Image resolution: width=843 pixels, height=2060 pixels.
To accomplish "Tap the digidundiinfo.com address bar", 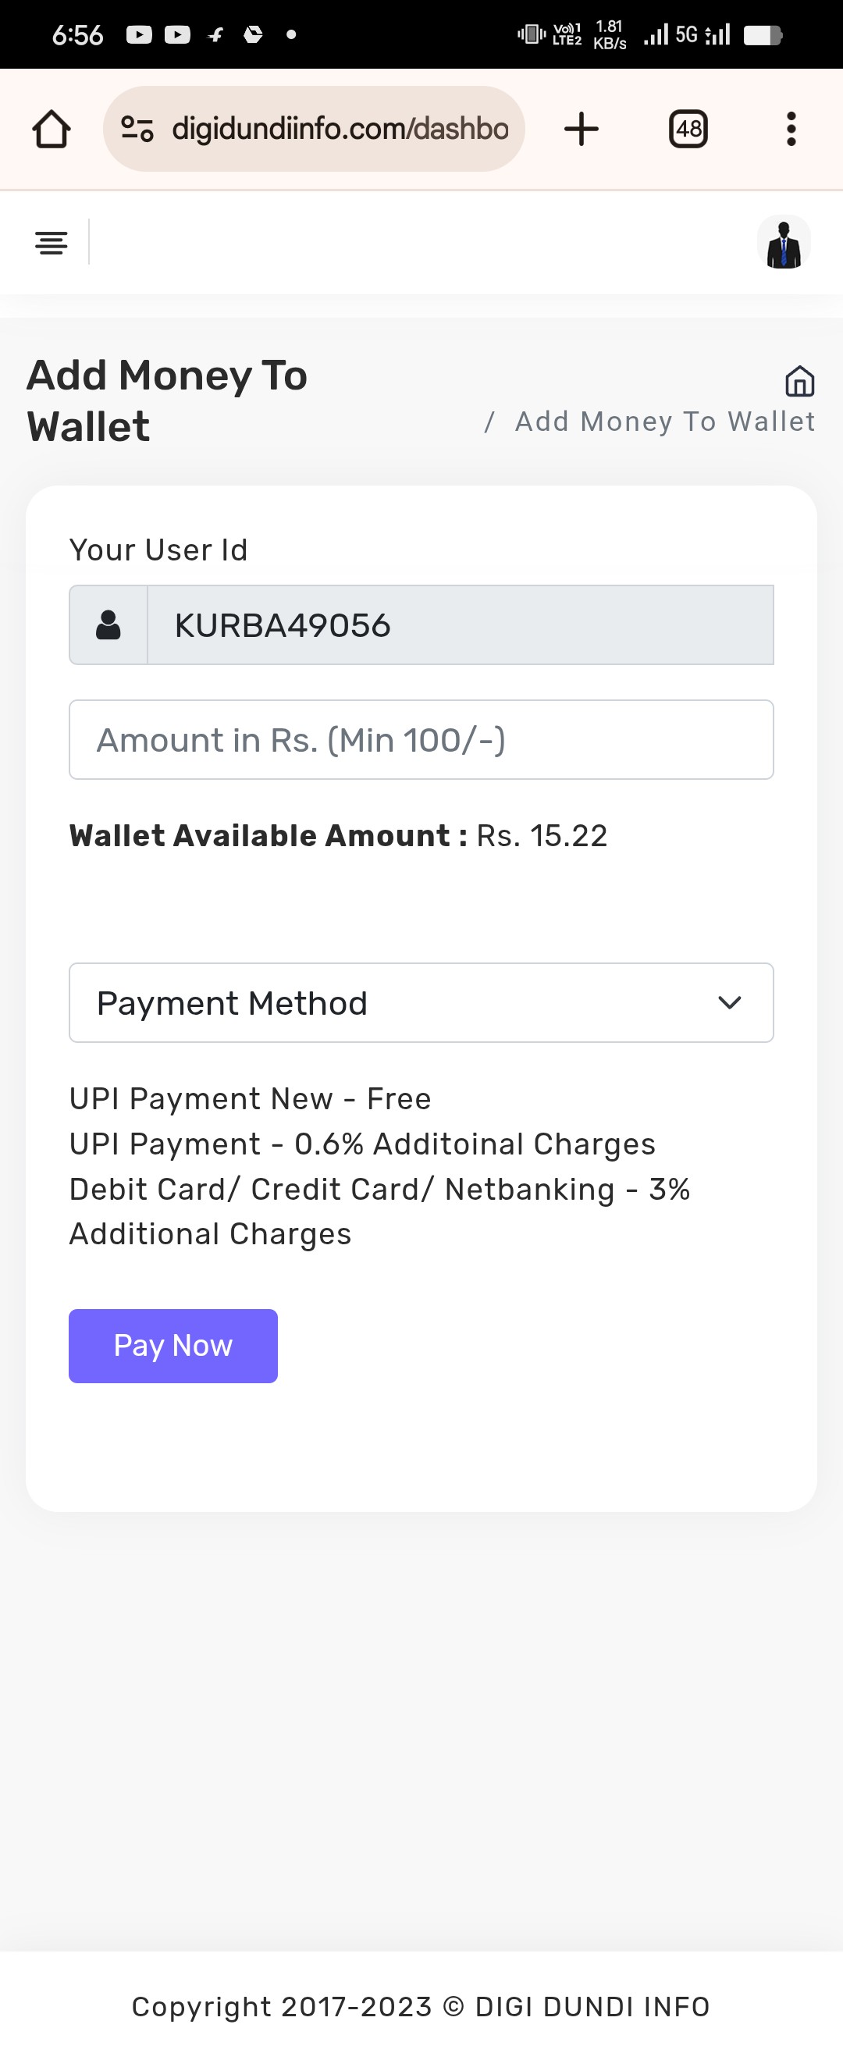I will [340, 129].
